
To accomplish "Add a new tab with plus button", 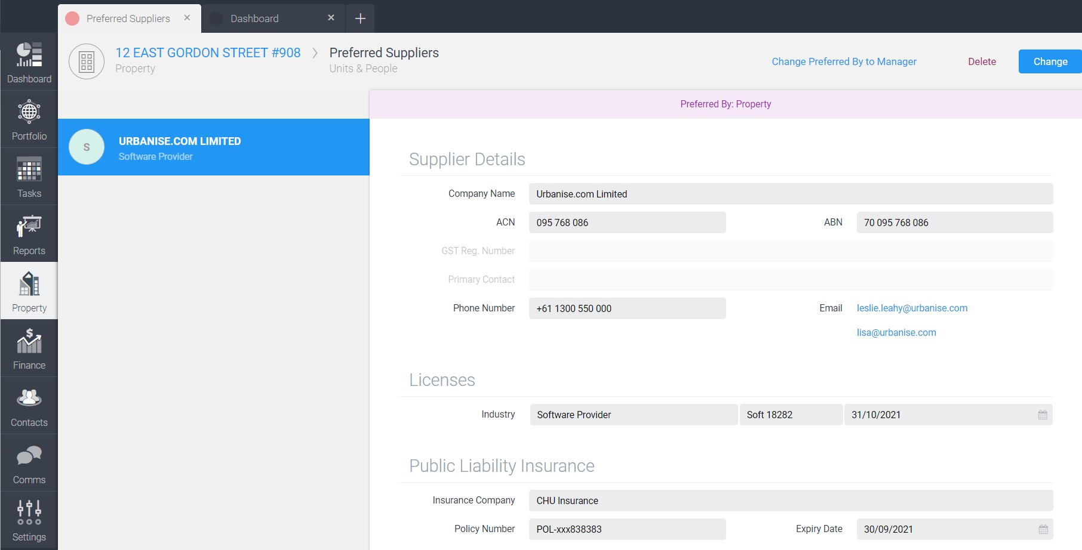I will point(360,18).
